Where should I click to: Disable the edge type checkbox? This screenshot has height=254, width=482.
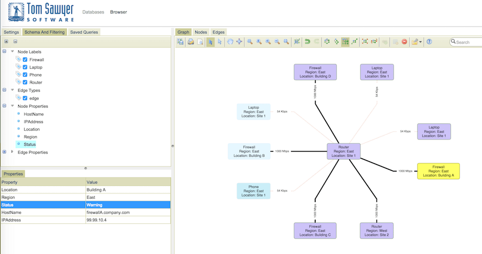point(26,98)
